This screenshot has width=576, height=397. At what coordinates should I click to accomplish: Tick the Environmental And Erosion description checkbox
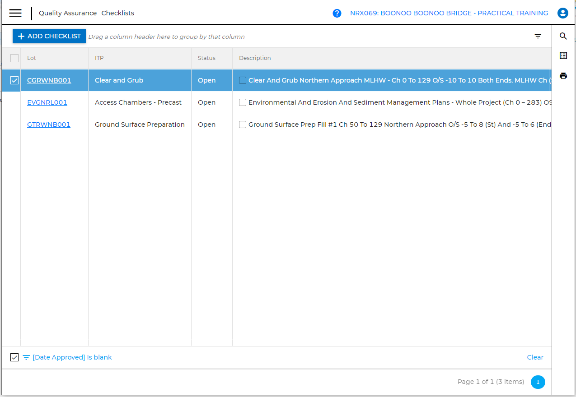pyautogui.click(x=243, y=102)
